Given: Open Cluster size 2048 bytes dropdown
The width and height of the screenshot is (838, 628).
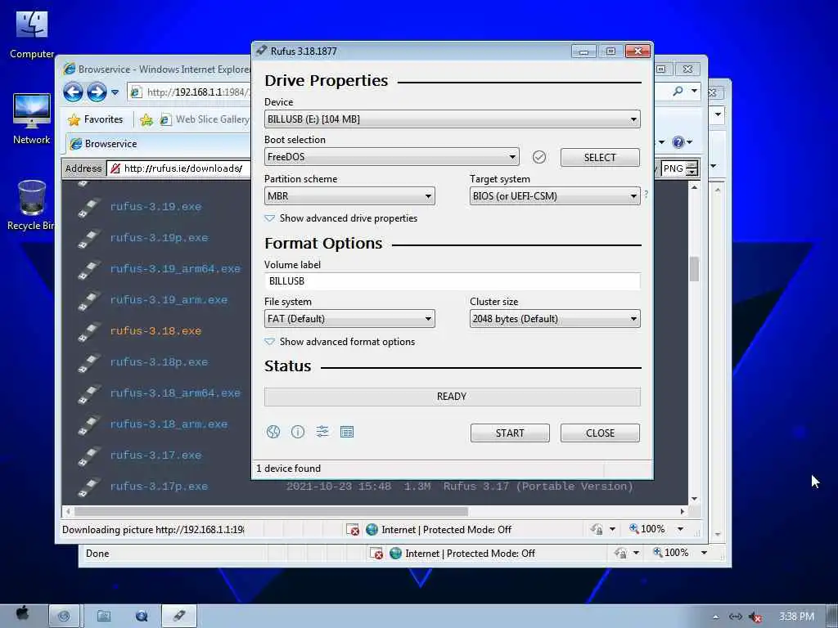Looking at the screenshot, I should point(555,319).
